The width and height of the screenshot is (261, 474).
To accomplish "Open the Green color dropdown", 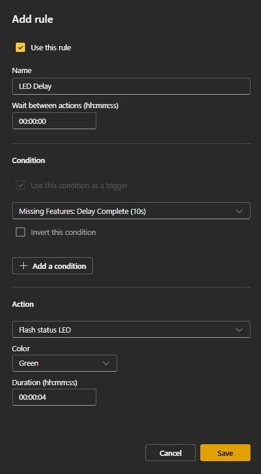I will click(x=65, y=363).
